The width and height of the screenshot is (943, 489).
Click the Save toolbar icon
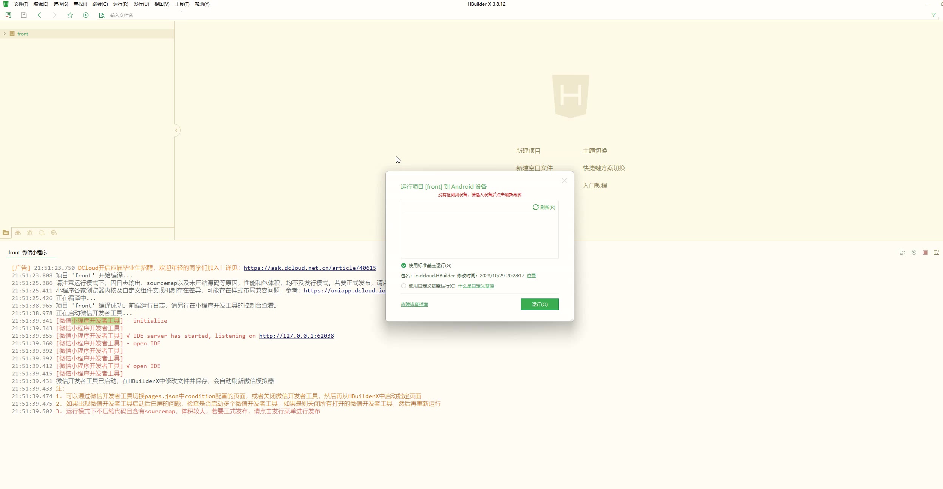tap(24, 15)
